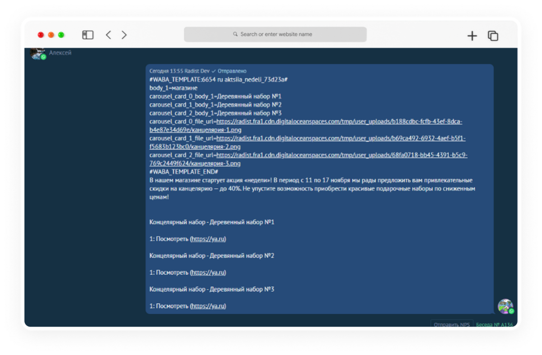Screen dimensions: 542x355
Task: Click the sender avatar with WhatsApp badge
Action: click(x=505, y=306)
